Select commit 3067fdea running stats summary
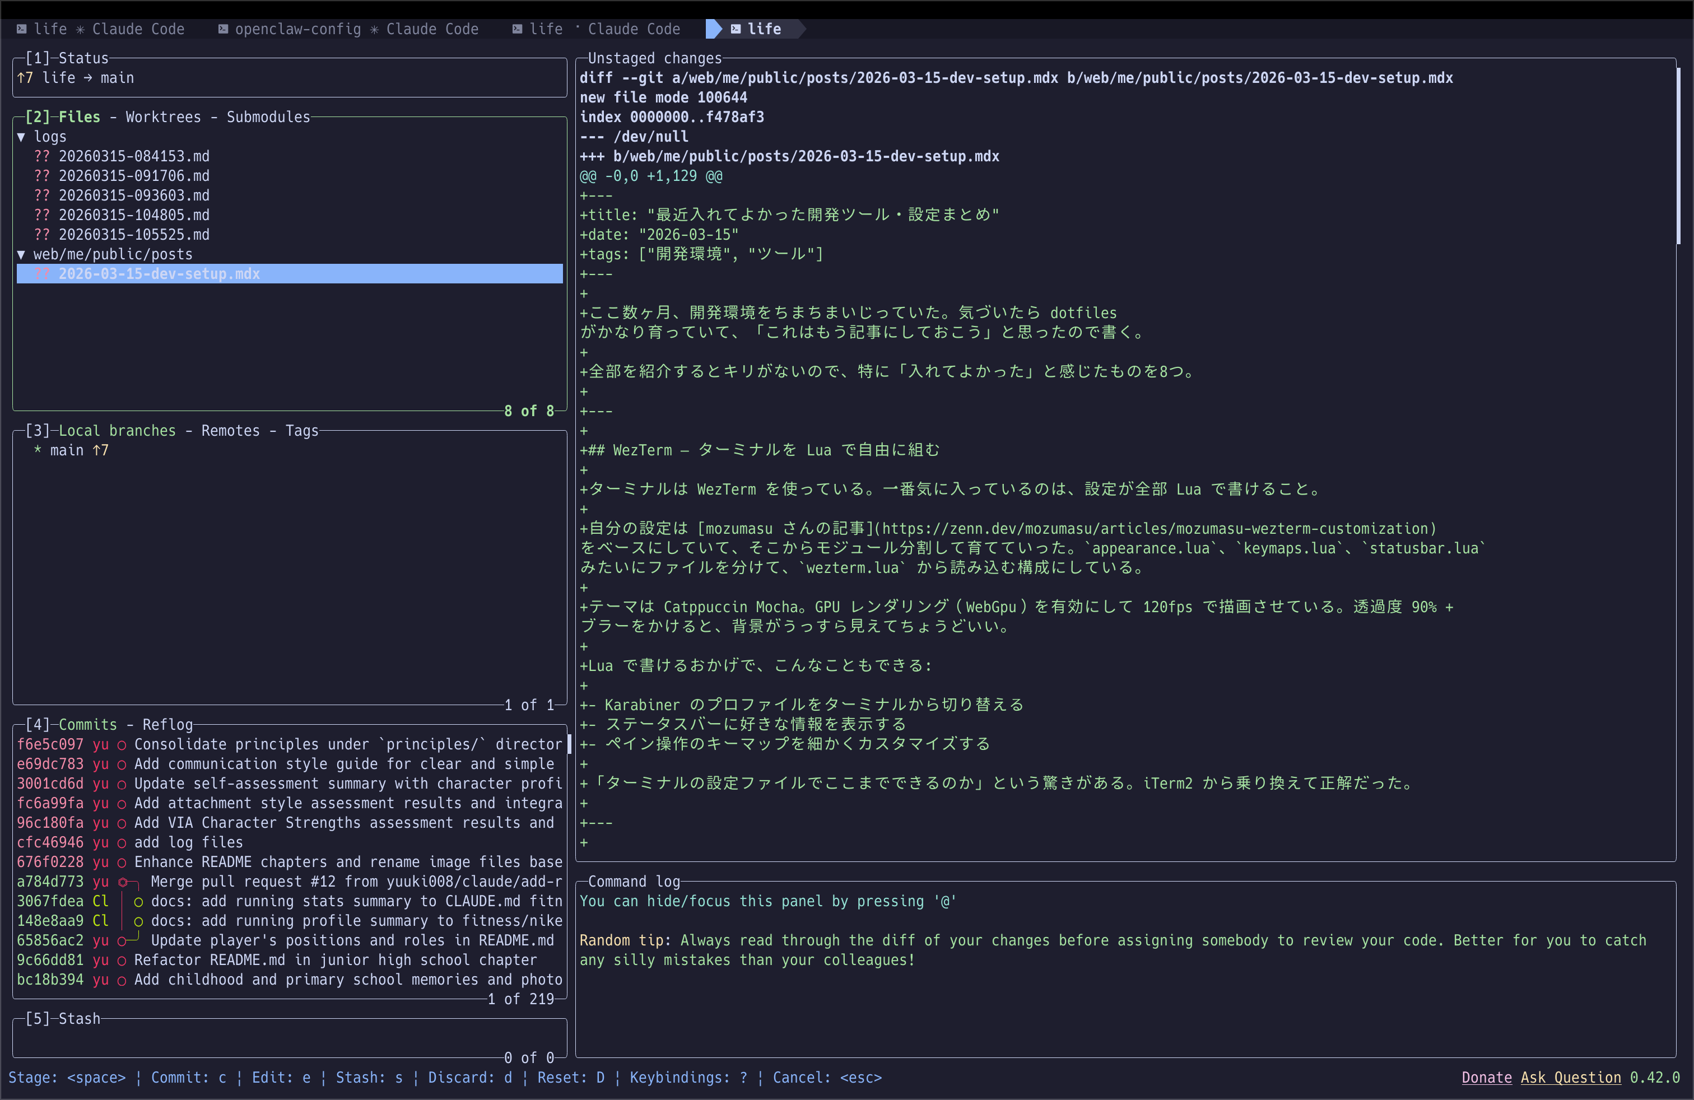 tap(290, 901)
